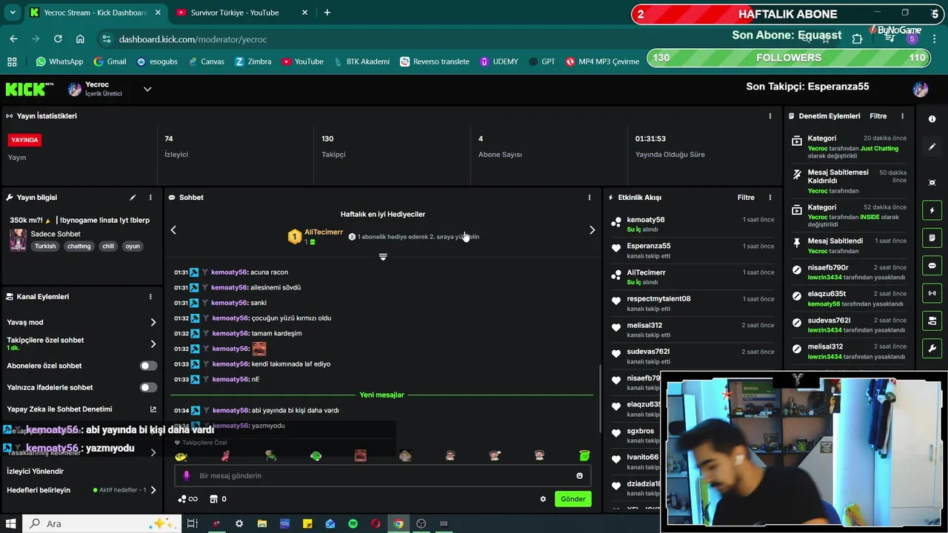
Task: Open Windows Start menu
Action: pyautogui.click(x=10, y=523)
